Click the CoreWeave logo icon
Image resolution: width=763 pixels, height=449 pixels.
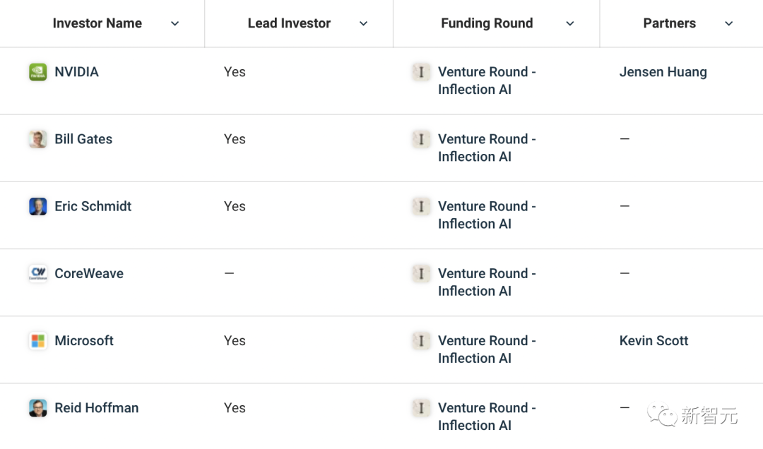coord(37,273)
